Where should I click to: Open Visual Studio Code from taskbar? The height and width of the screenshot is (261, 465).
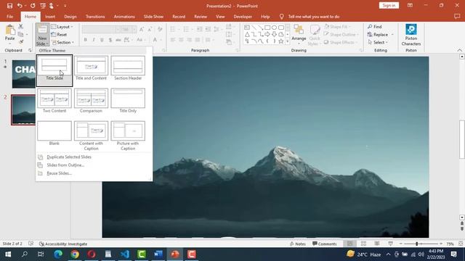pyautogui.click(x=125, y=254)
